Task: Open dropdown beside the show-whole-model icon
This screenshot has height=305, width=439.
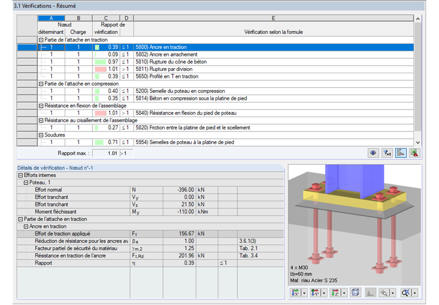Action: click(x=415, y=293)
